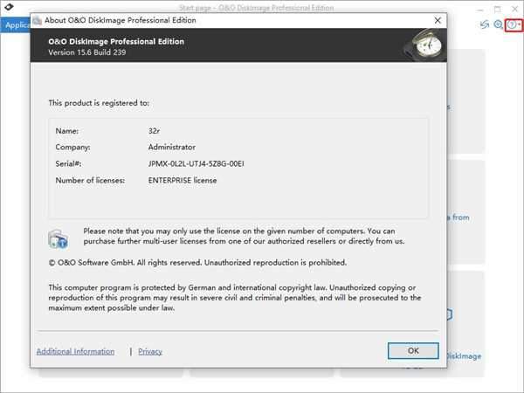The height and width of the screenshot is (393, 524).
Task: Click 'This product is registered to:' label
Action: (x=99, y=103)
